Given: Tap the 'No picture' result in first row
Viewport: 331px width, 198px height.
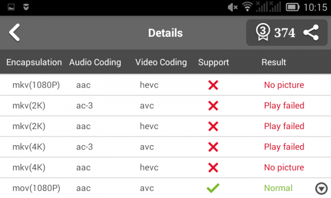Looking at the screenshot, I should tap(284, 85).
